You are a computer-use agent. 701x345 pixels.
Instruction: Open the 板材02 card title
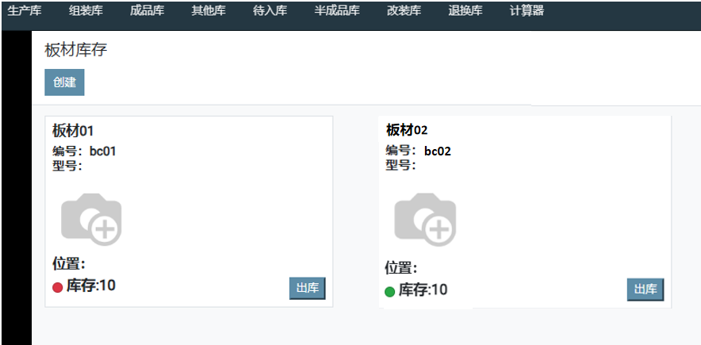point(407,130)
